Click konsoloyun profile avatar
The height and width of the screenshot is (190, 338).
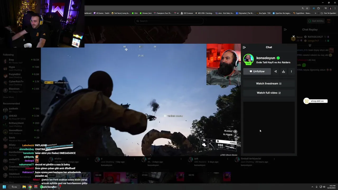click(248, 59)
